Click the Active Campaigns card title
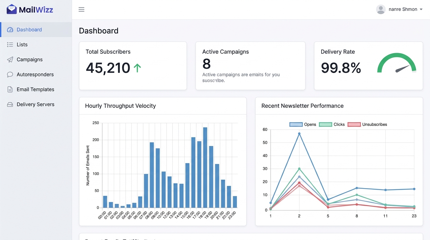 226,52
